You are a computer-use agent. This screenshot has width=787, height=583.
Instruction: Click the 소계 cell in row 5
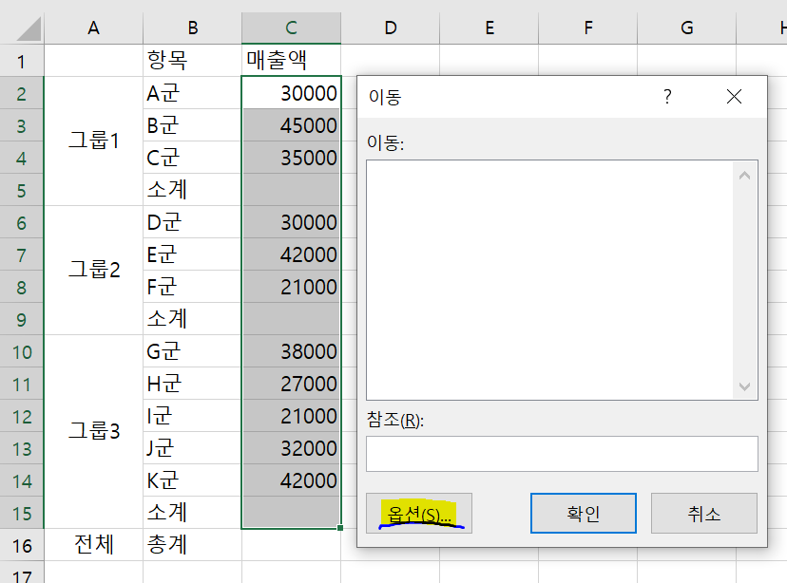(x=192, y=190)
